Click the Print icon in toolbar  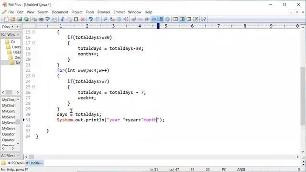tap(41, 19)
